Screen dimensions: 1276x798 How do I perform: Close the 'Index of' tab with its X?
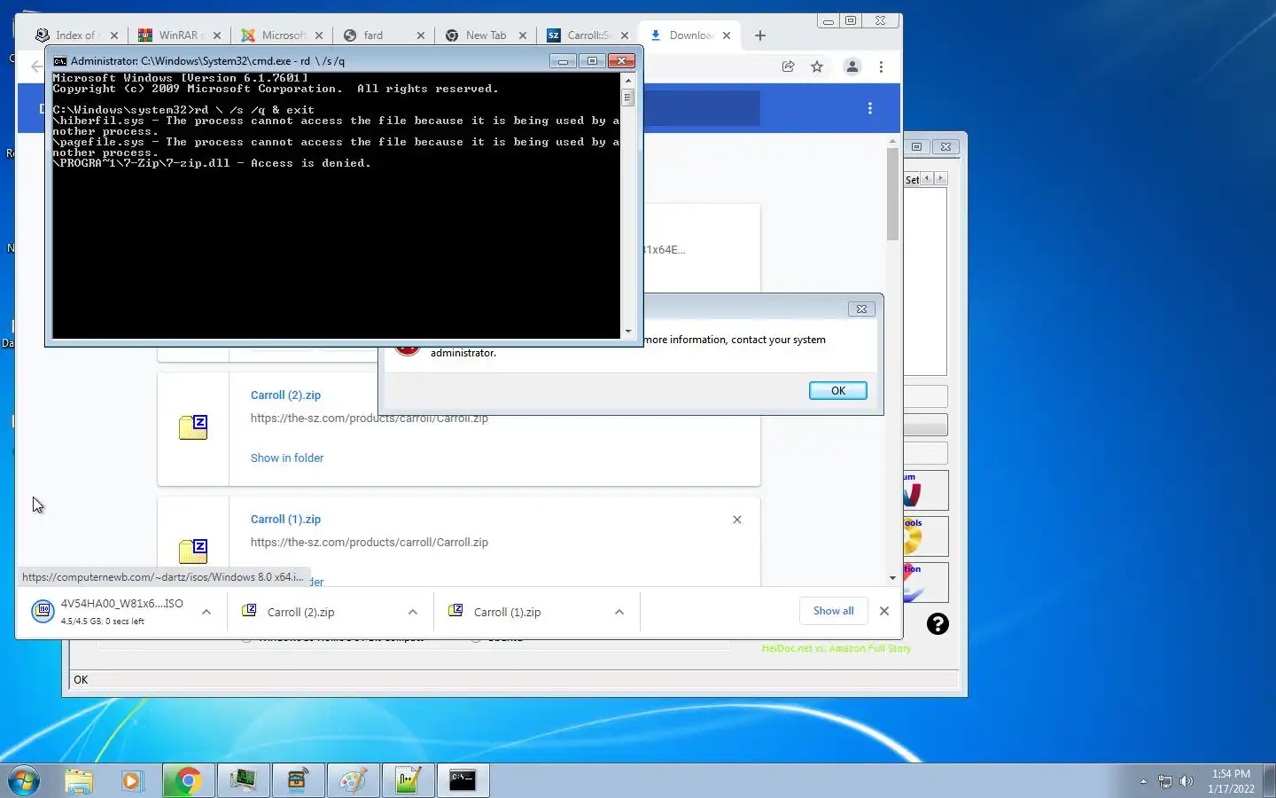pos(114,35)
